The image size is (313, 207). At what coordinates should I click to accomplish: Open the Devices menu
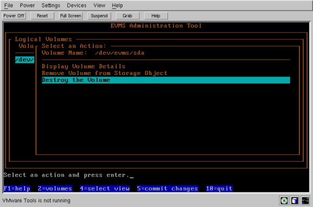(77, 5)
